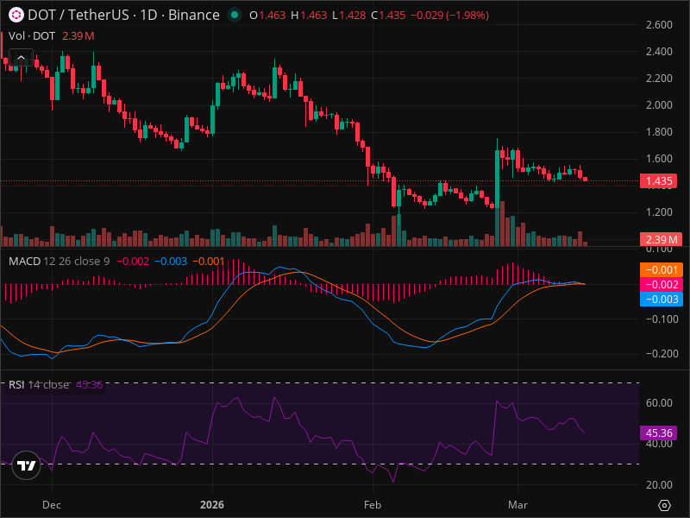Screen dimensions: 690x518
Task: Click the orange -0.001 MACD signal label
Action: (x=662, y=270)
